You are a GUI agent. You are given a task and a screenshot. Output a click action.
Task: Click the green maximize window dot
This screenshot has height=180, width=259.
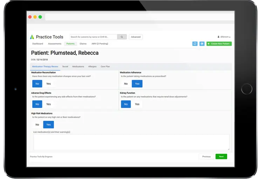[x=40, y=17]
